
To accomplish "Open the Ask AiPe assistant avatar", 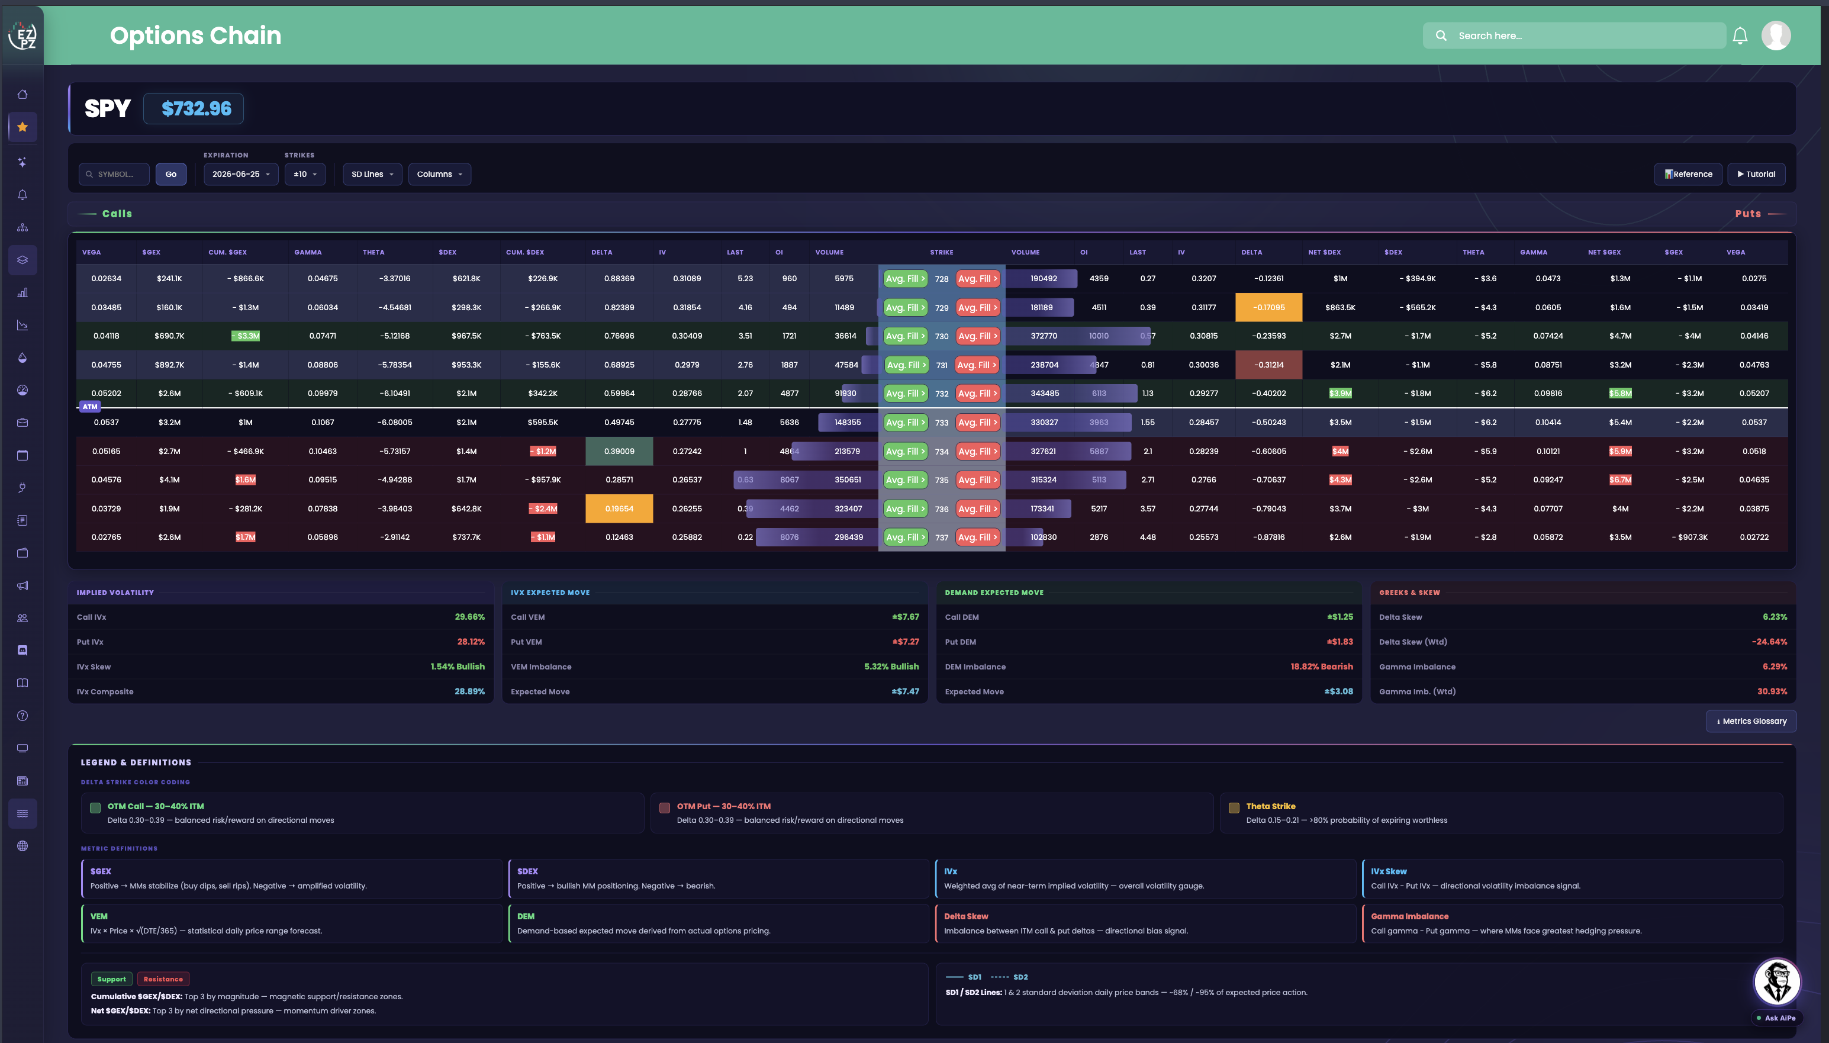I will pyautogui.click(x=1777, y=981).
